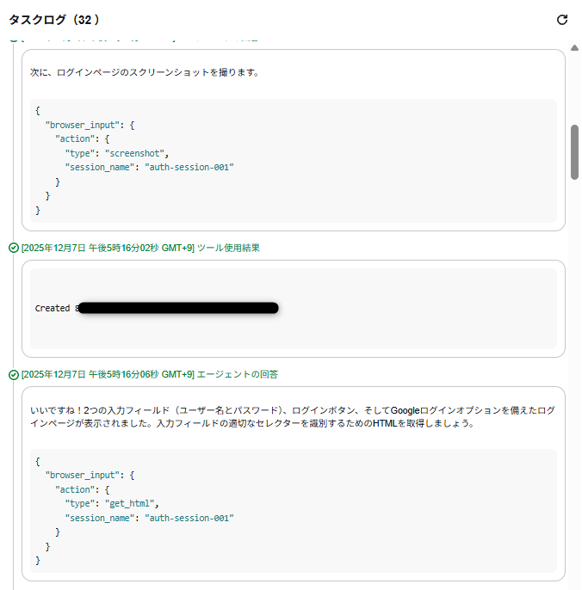Click the scrollbar up arrow

point(574,48)
